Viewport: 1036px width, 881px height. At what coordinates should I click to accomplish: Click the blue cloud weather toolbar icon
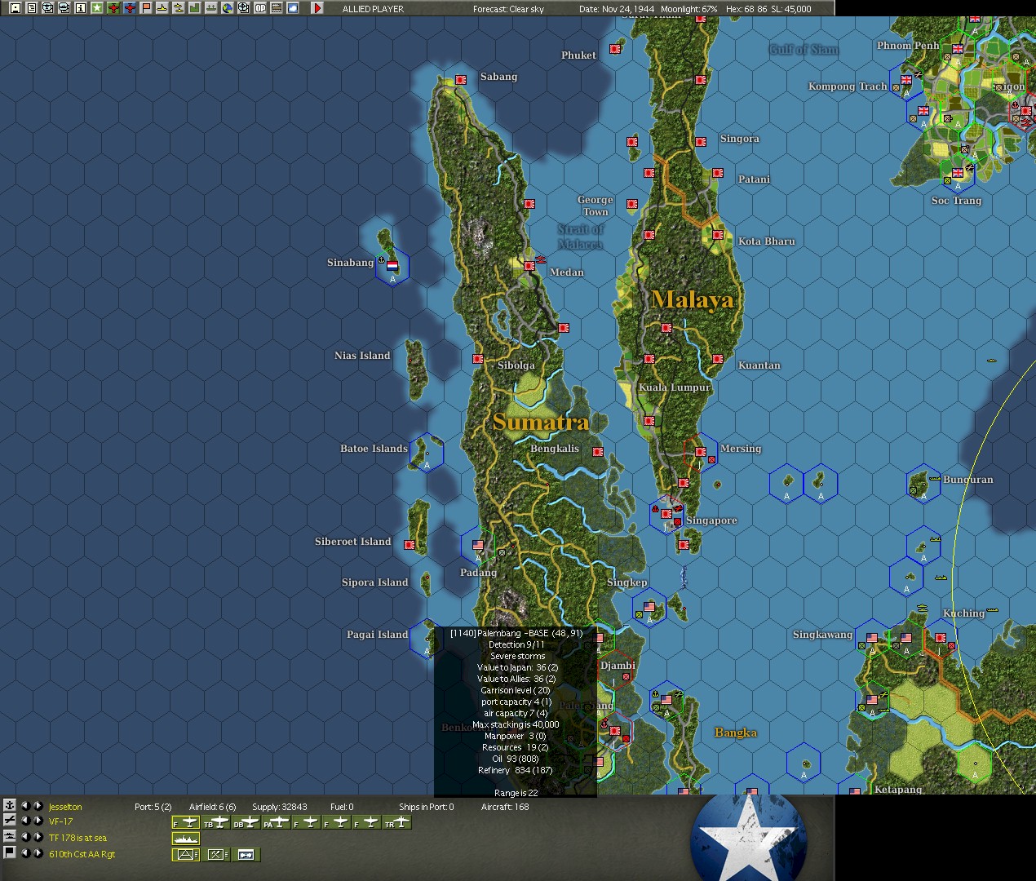pos(293,8)
